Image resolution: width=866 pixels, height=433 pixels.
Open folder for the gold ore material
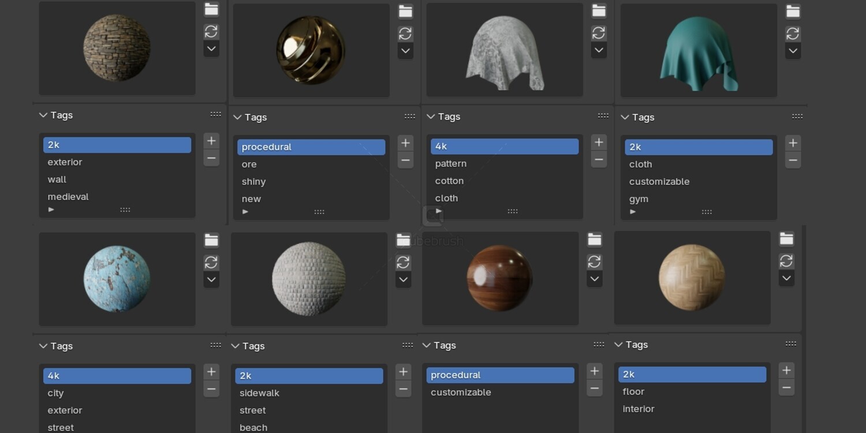point(405,12)
